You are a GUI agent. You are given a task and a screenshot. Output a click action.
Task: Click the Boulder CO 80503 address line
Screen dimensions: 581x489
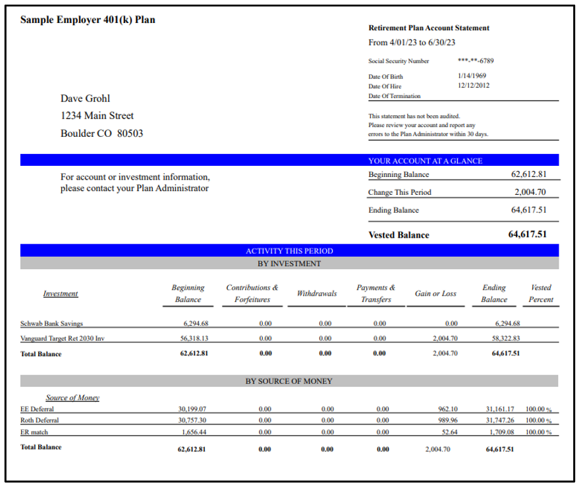pos(101,134)
